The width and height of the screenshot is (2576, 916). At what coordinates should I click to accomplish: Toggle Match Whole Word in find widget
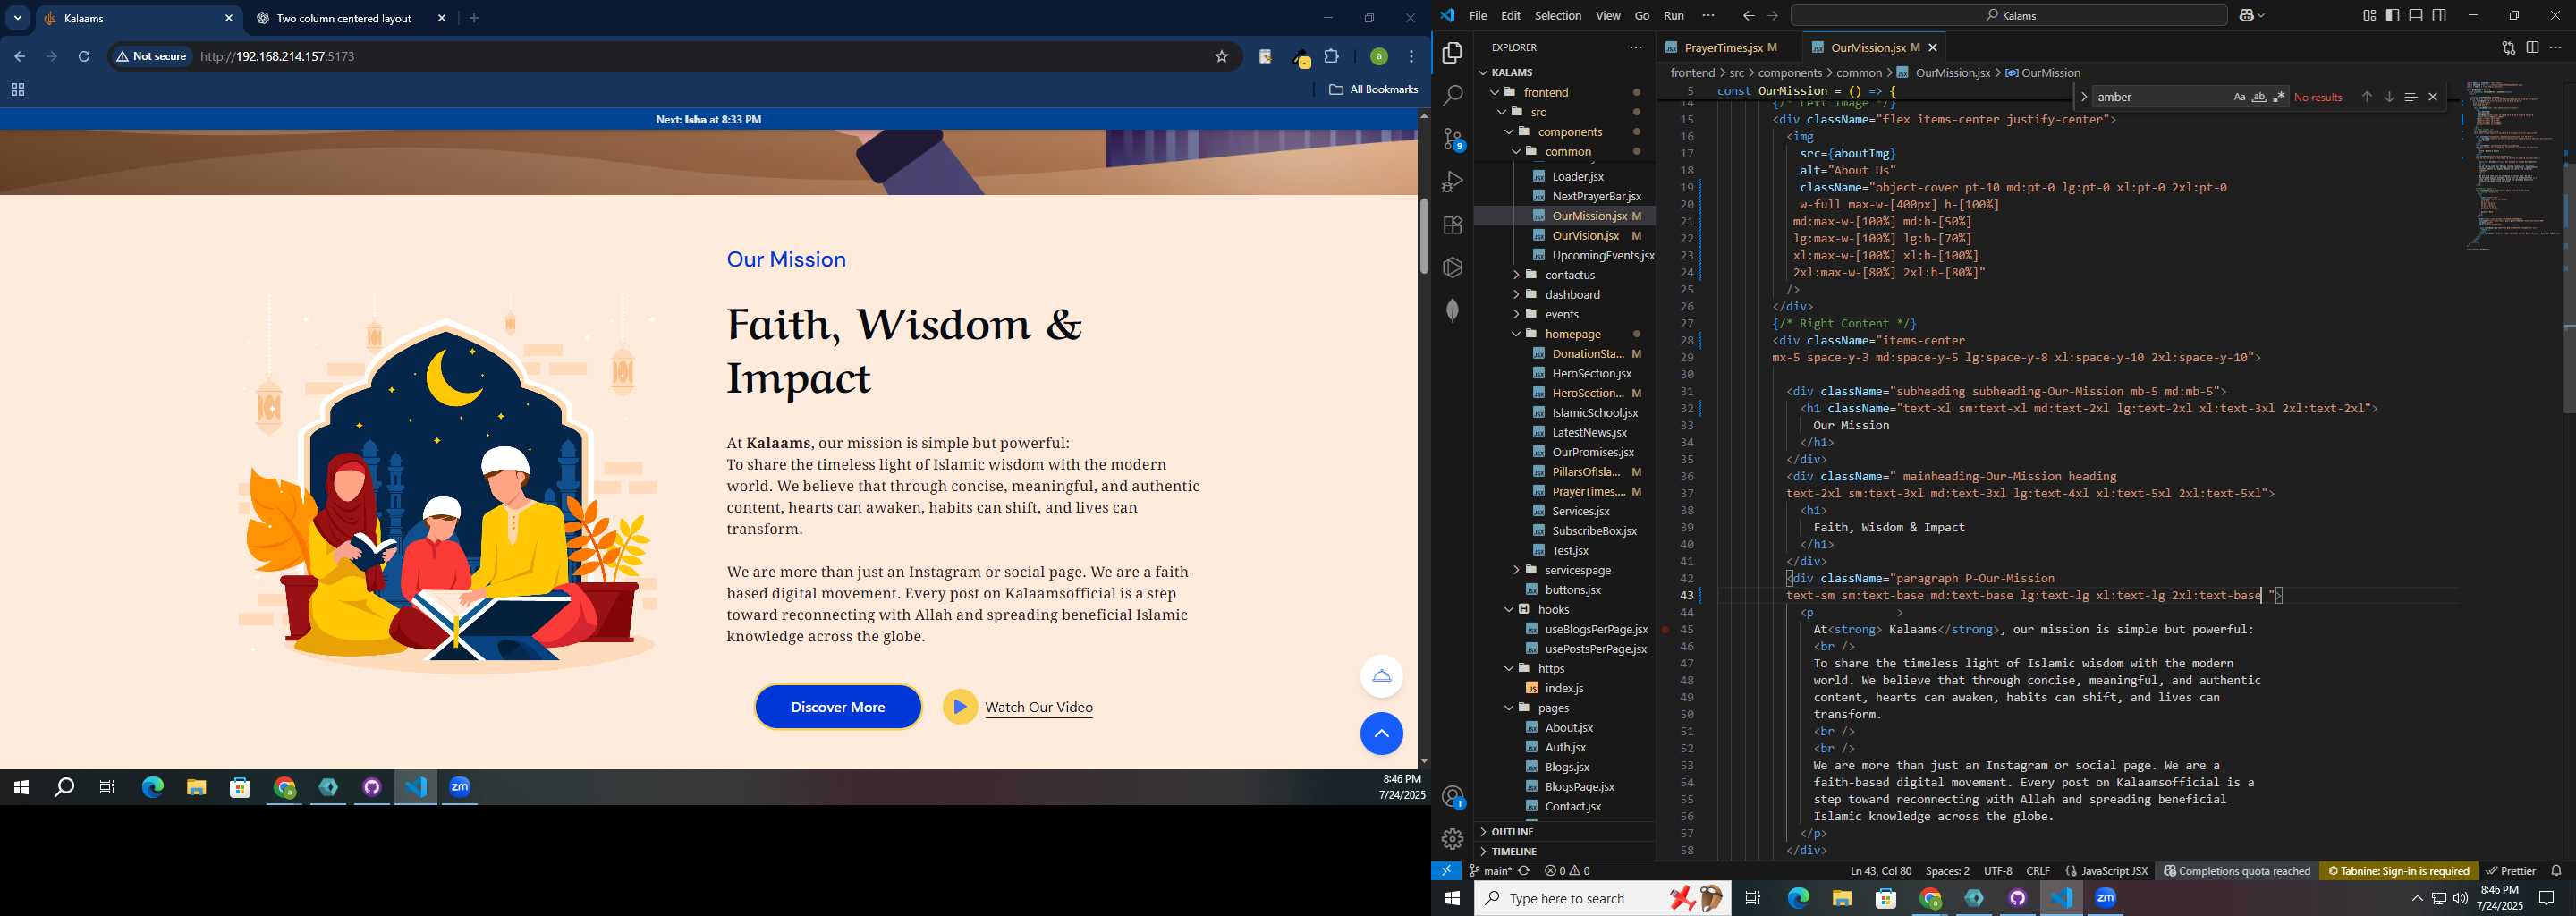click(x=2259, y=97)
